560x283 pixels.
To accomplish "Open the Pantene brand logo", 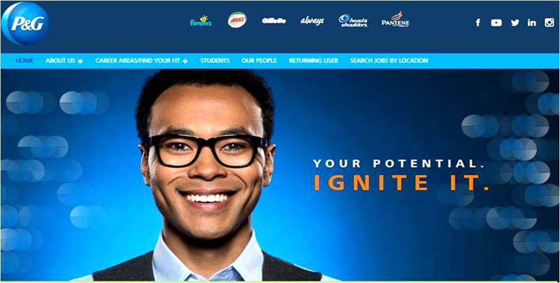I will pyautogui.click(x=395, y=20).
